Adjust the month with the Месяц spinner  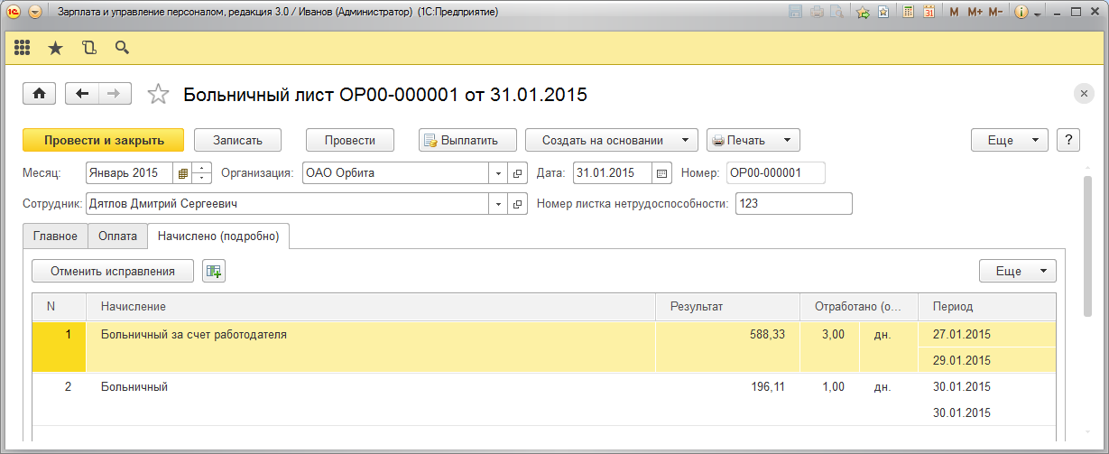pyautogui.click(x=202, y=173)
